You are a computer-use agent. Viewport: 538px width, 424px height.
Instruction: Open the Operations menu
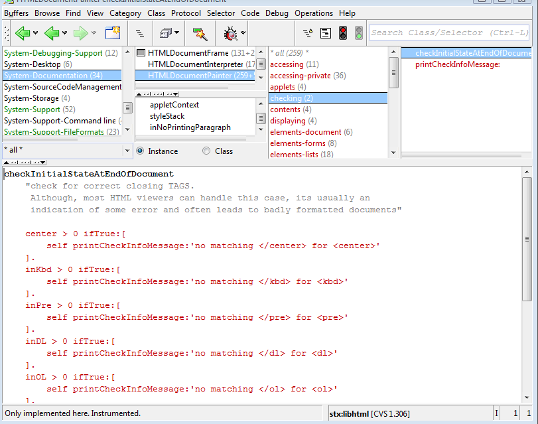[314, 13]
